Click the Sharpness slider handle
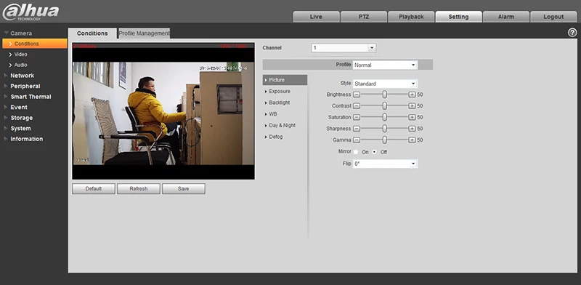The image size is (581, 285). coord(385,129)
